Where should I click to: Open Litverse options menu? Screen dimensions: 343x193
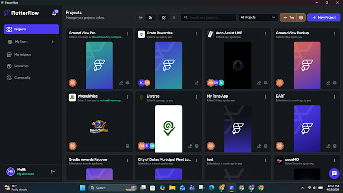pyautogui.click(x=196, y=97)
